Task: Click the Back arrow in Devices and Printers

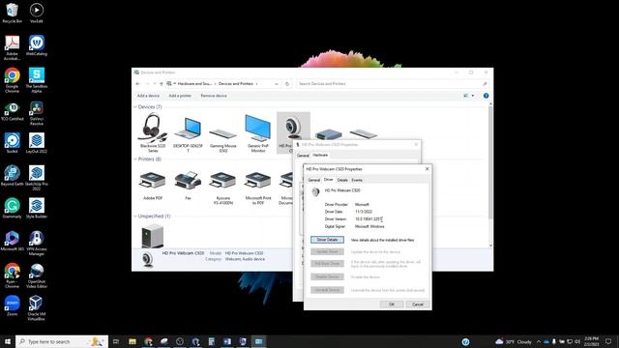Action: coord(137,84)
